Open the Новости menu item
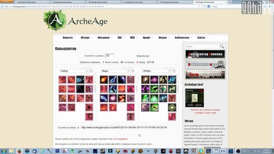Image resolution: width=274 pixels, height=154 pixels. (x=68, y=38)
